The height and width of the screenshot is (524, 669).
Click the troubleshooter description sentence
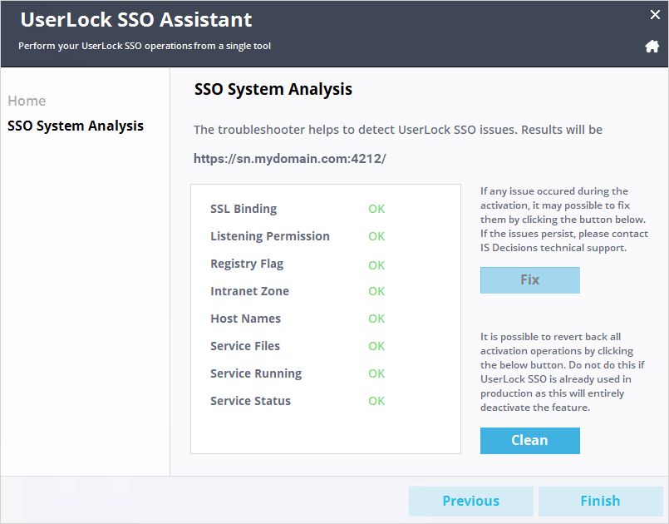(x=397, y=130)
